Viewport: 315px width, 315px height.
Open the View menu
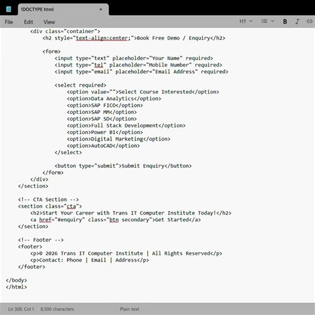(x=49, y=22)
